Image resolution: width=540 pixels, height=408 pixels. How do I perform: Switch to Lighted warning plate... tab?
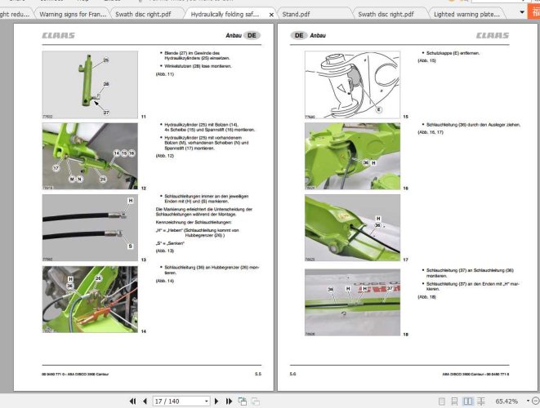click(x=466, y=14)
